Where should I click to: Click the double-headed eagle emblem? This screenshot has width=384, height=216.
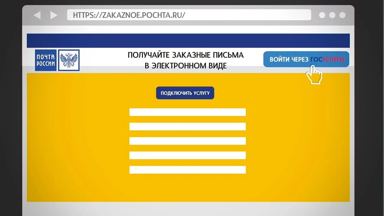(69, 60)
